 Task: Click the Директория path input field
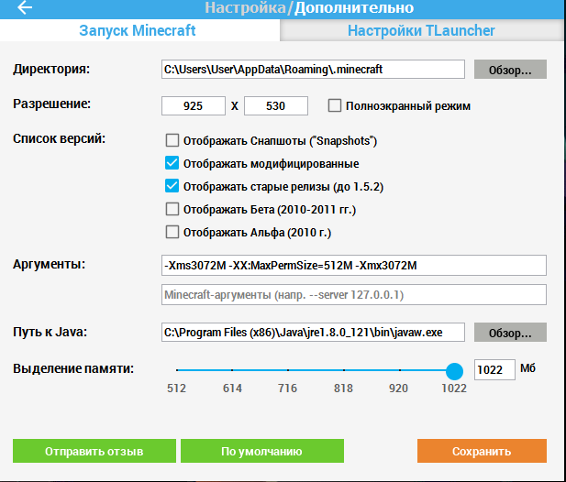pyautogui.click(x=313, y=70)
